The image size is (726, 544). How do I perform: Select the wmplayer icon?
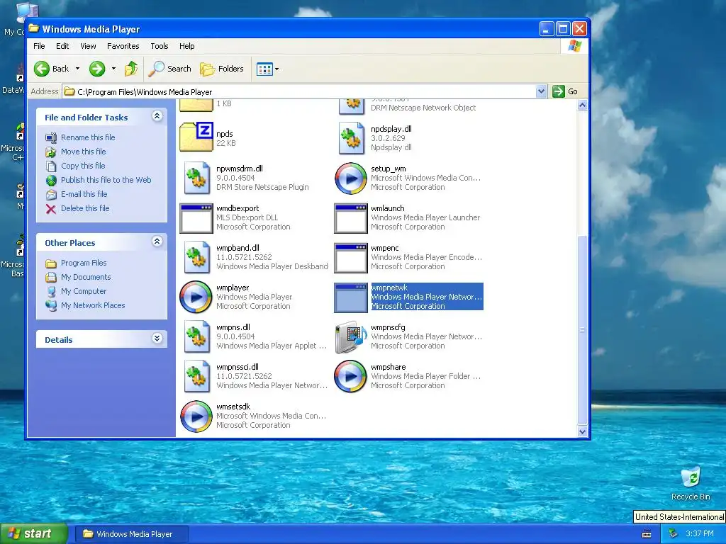click(x=196, y=297)
